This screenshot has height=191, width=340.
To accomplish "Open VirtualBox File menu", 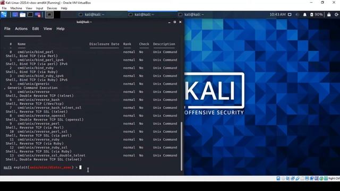I will (4, 8).
